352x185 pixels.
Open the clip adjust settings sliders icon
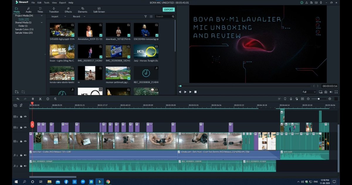click(x=55, y=99)
